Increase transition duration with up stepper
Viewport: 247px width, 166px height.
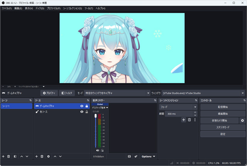click(195, 112)
